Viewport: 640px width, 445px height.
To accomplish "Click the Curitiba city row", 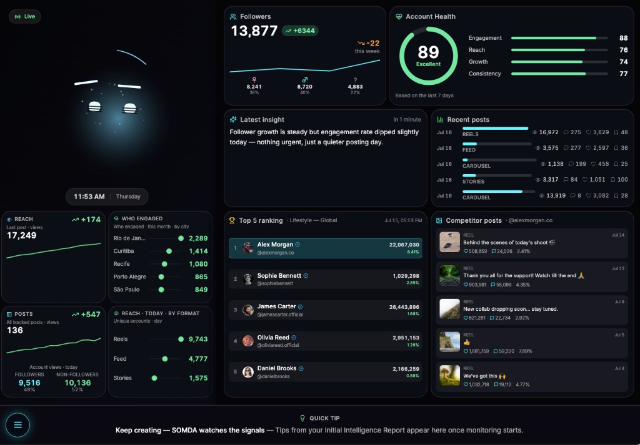I will tap(161, 251).
